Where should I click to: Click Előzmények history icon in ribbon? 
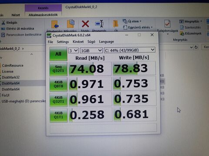click(182, 34)
